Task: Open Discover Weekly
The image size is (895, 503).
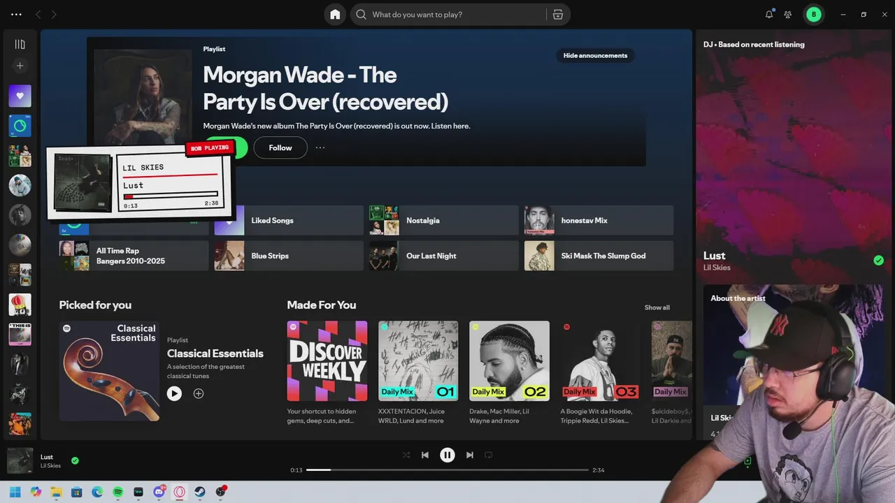Action: (x=327, y=360)
